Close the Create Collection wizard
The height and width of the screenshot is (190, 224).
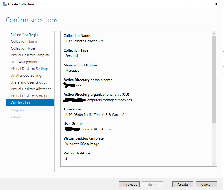point(216,4)
